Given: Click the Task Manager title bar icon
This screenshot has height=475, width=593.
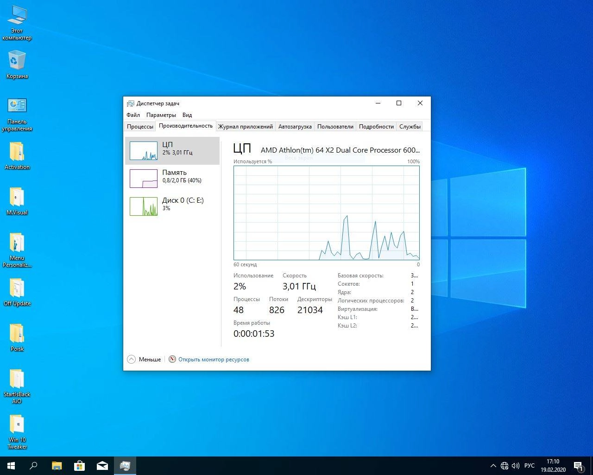Looking at the screenshot, I should coord(131,103).
